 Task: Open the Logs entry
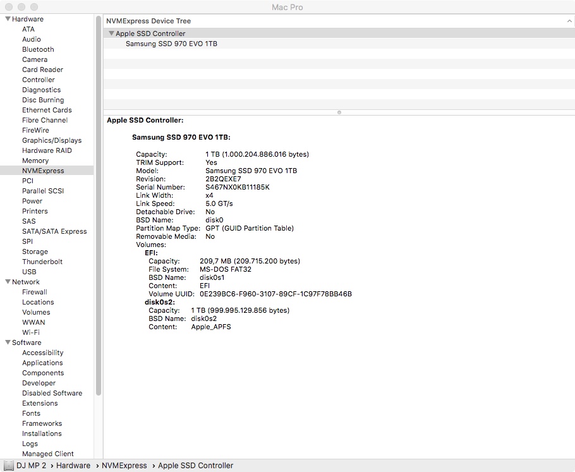tap(30, 444)
